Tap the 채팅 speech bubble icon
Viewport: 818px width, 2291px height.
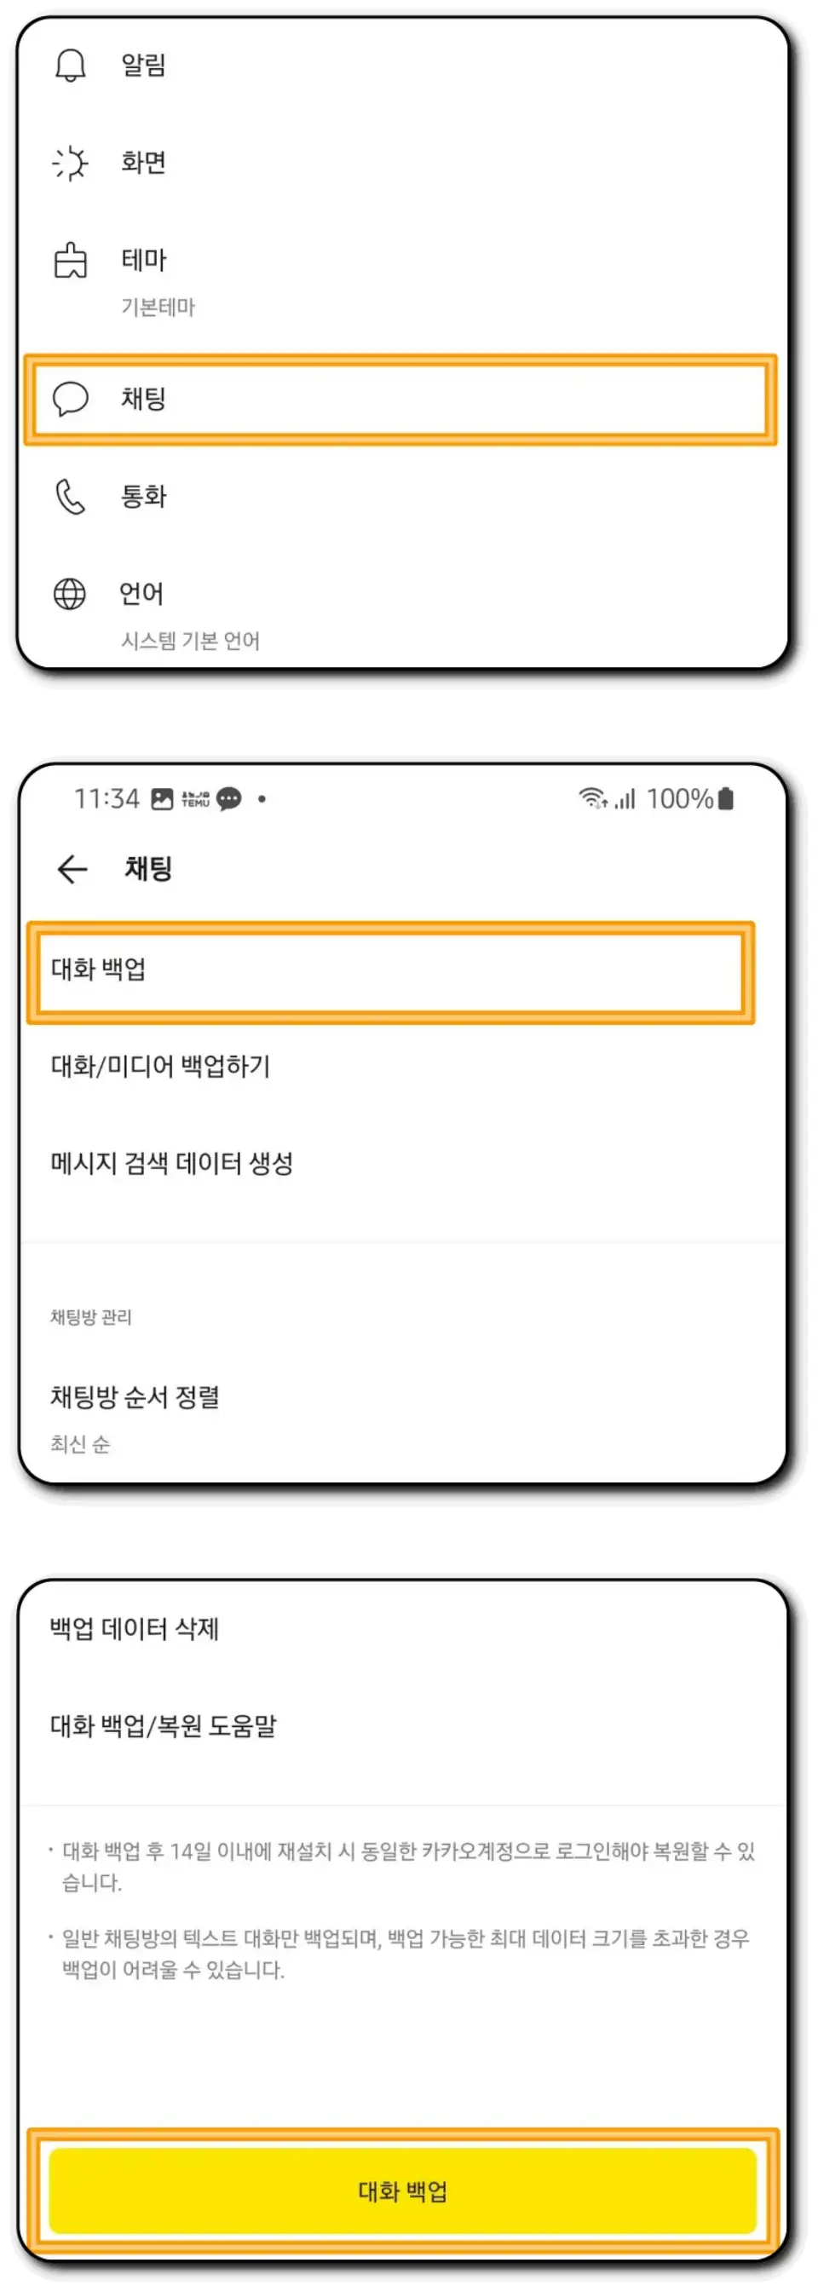(x=71, y=398)
